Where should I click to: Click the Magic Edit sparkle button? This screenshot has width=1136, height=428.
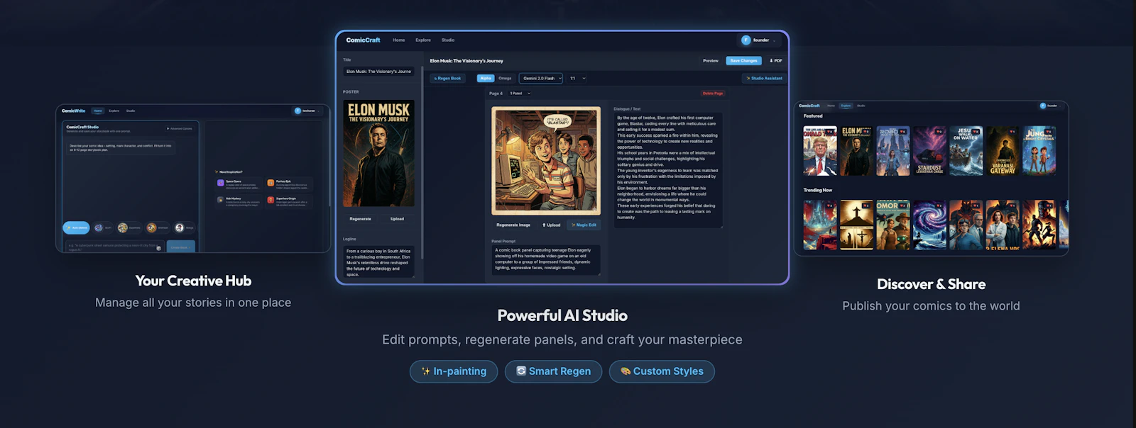[x=584, y=225]
